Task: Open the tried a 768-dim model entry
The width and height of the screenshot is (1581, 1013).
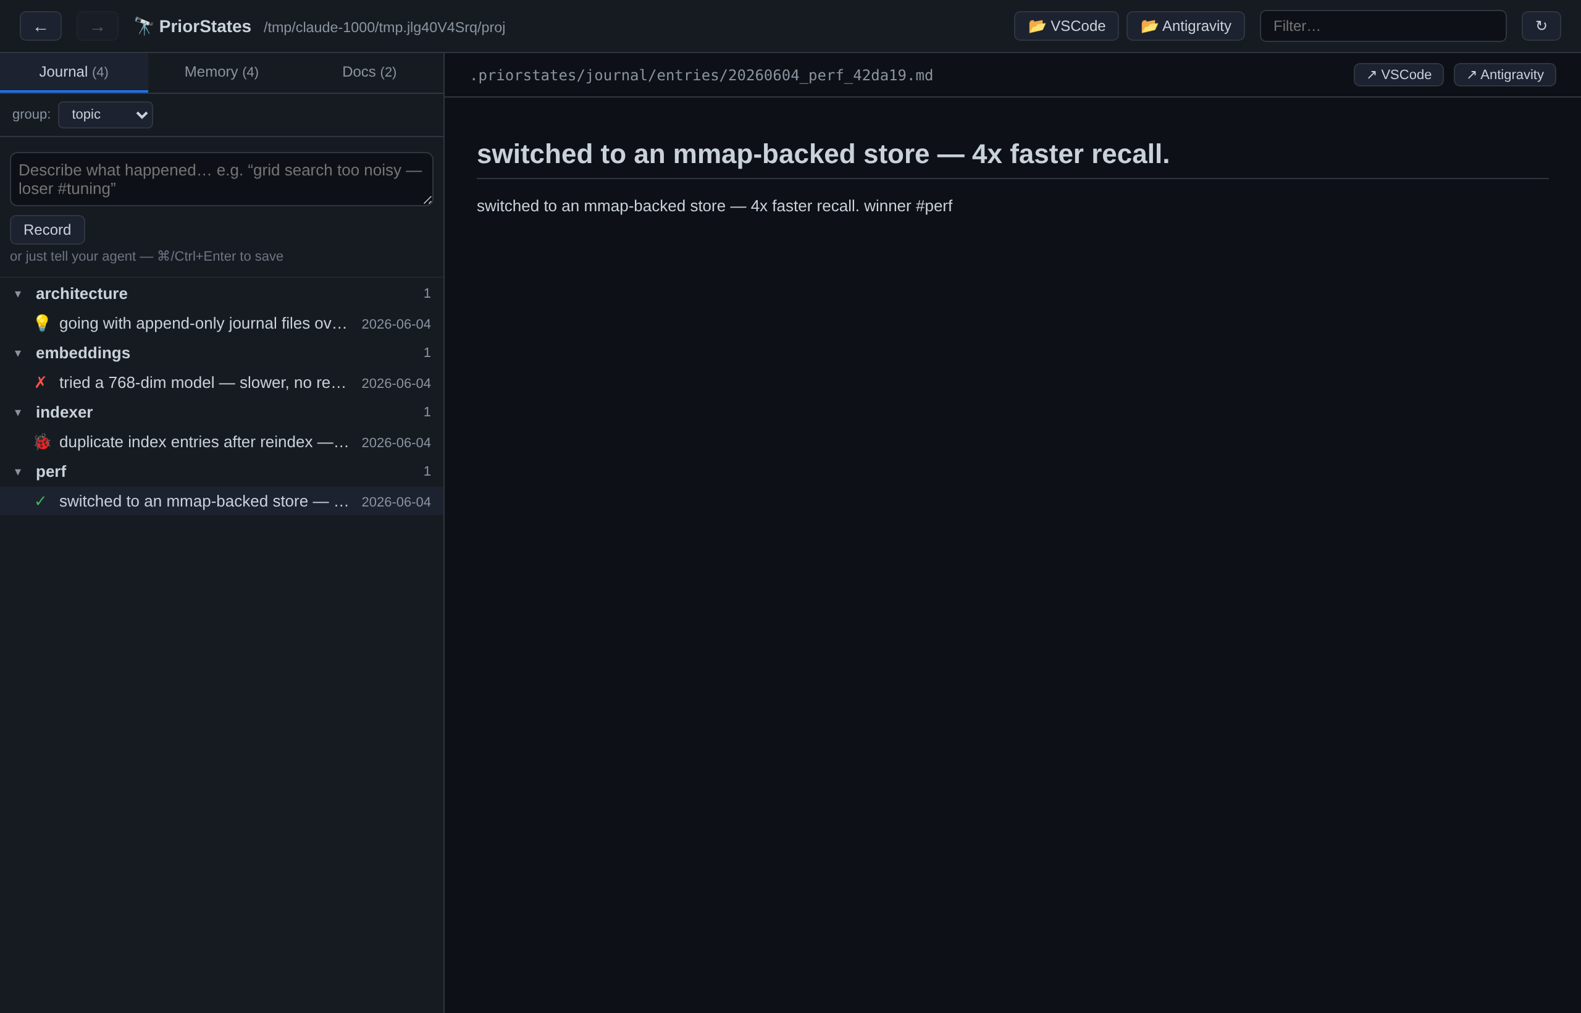Action: (222, 382)
